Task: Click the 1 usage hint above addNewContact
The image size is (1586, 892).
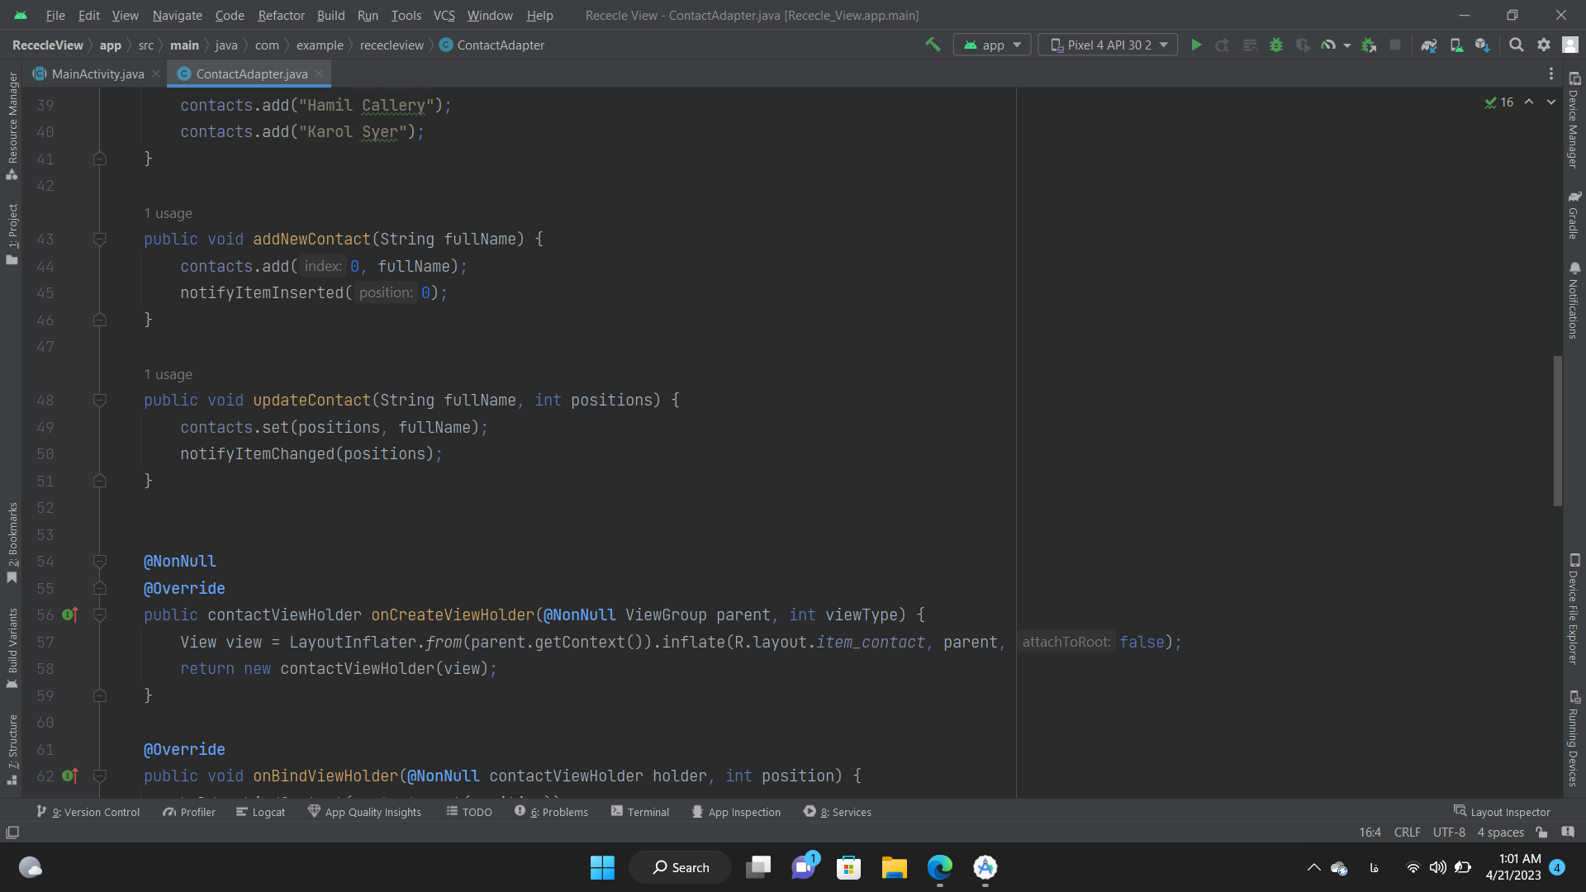Action: (x=168, y=213)
